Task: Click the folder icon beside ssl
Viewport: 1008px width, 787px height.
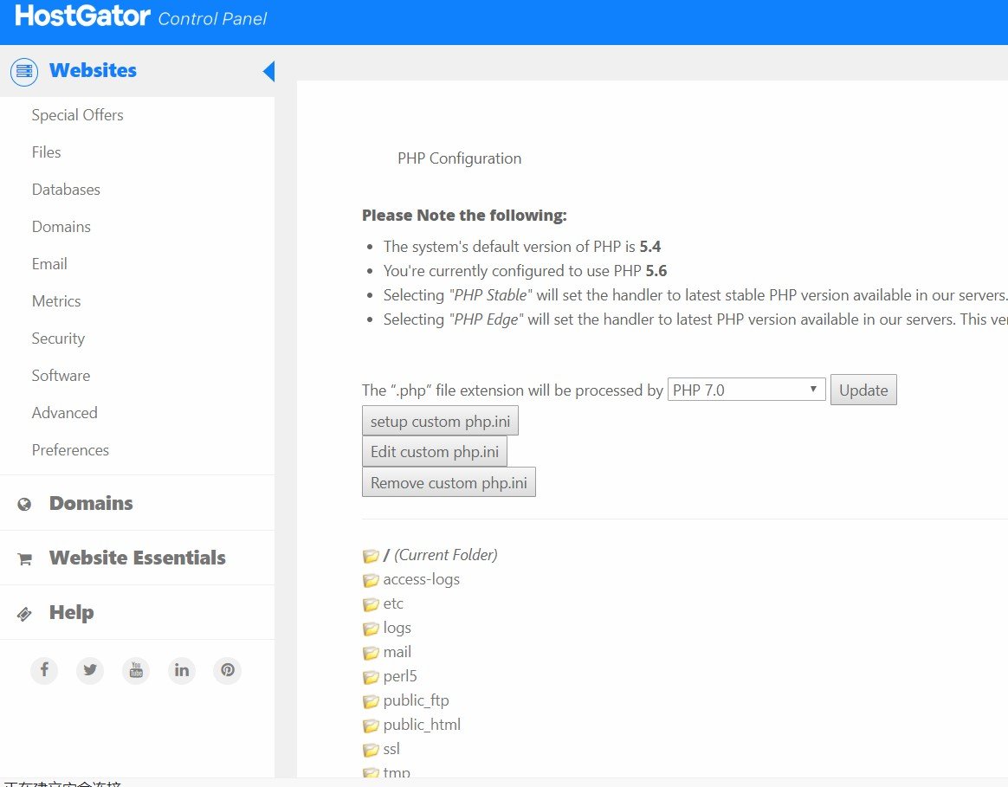Action: 371,750
